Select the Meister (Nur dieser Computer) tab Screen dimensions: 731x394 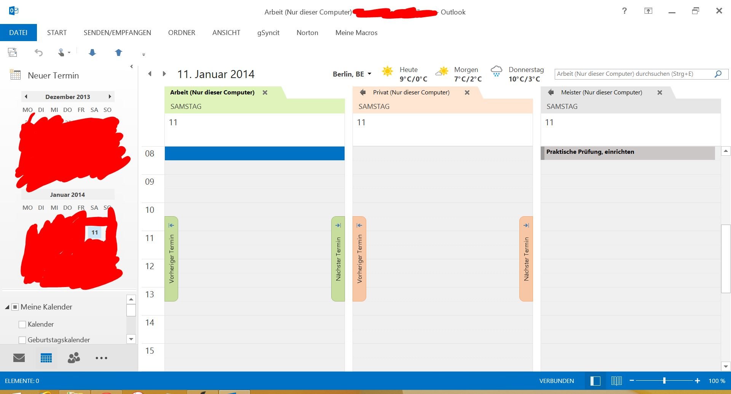click(x=602, y=93)
